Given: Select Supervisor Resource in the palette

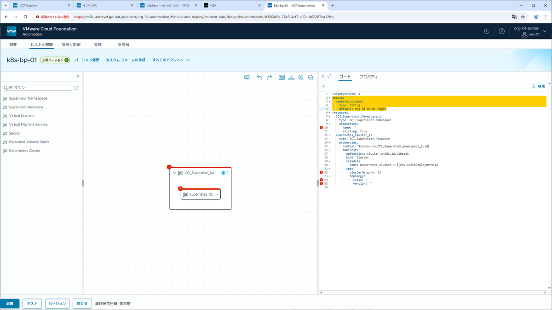Looking at the screenshot, I should click(x=26, y=107).
